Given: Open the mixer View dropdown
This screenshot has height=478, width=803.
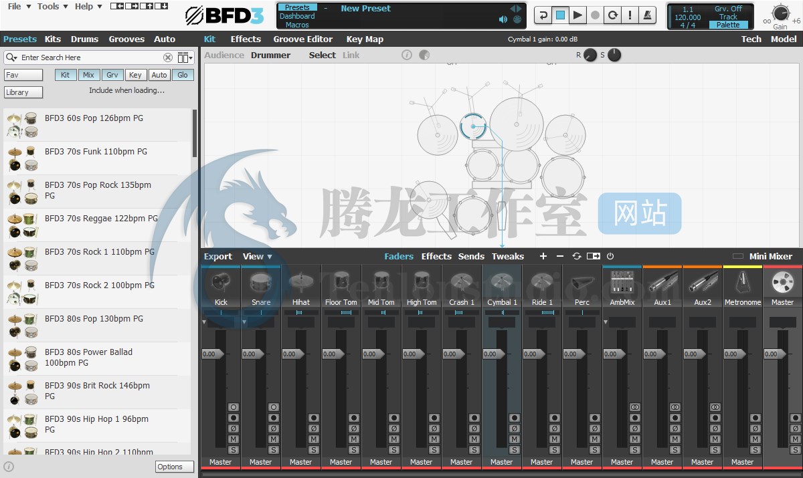Looking at the screenshot, I should click(258, 256).
